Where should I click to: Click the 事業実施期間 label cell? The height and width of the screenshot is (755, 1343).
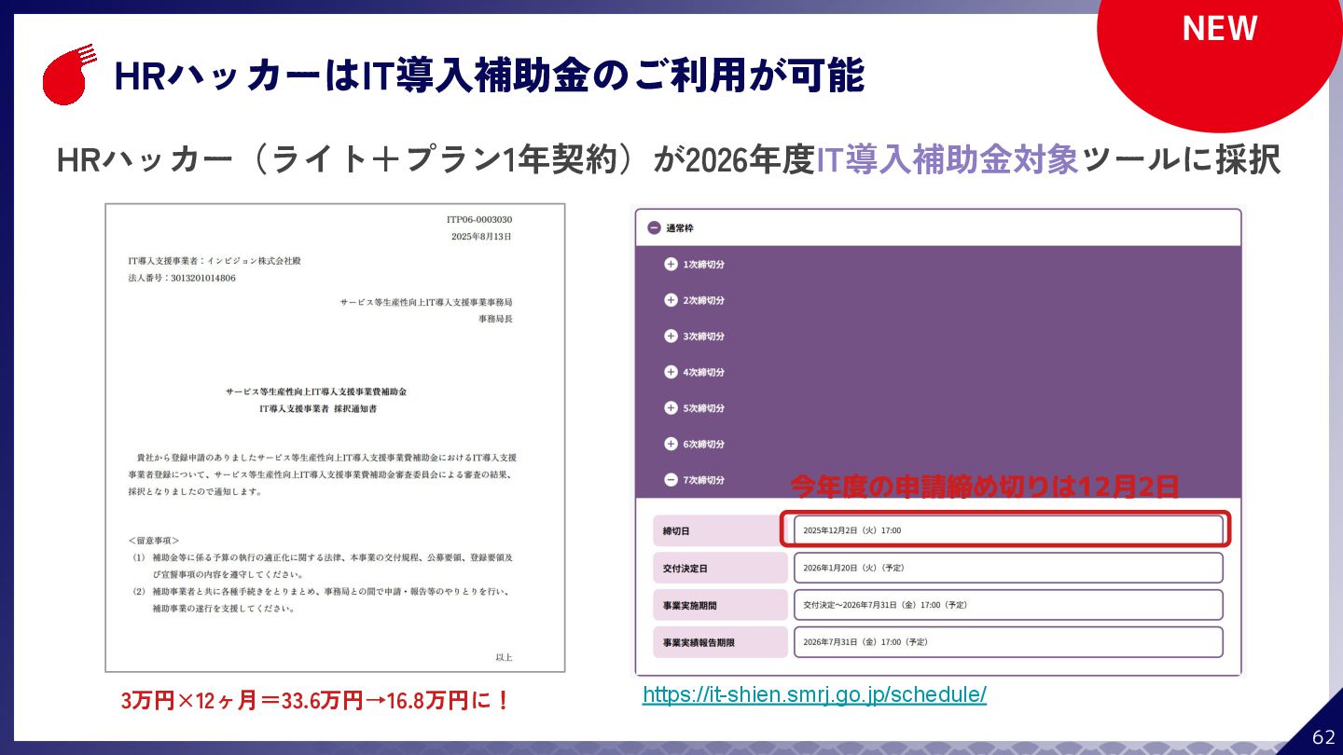pos(720,605)
